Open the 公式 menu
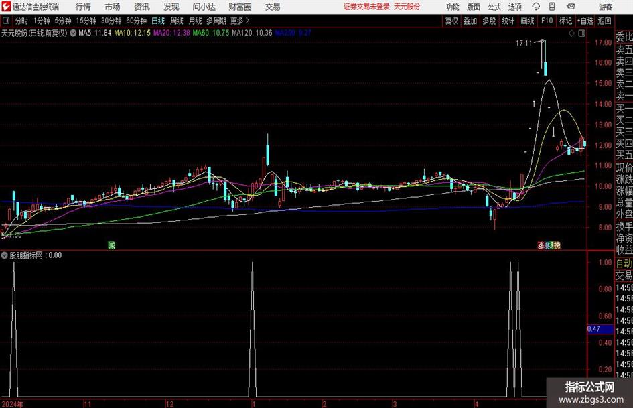The width and height of the screenshot is (633, 408). 494,7
